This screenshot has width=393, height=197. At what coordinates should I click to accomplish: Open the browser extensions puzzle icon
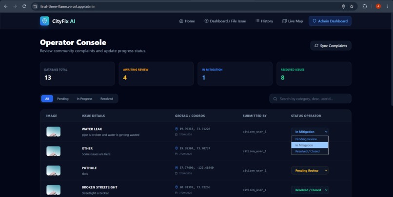pyautogui.click(x=365, y=6)
